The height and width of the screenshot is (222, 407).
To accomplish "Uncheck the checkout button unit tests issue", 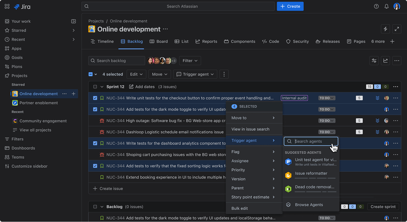I will click(95, 98).
